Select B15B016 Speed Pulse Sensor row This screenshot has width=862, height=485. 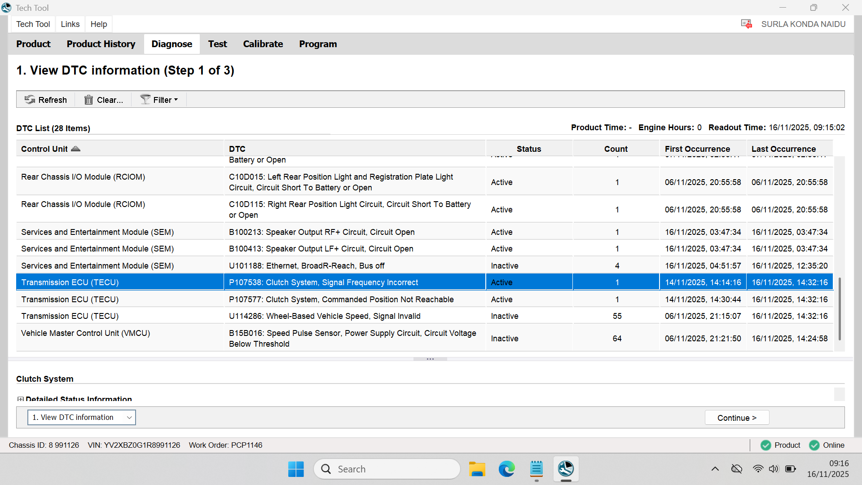[x=425, y=338]
